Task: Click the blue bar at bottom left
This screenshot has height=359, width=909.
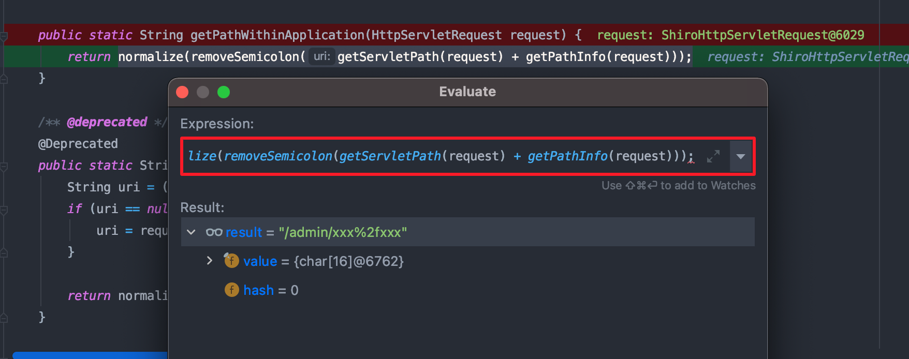Action: click(x=88, y=355)
